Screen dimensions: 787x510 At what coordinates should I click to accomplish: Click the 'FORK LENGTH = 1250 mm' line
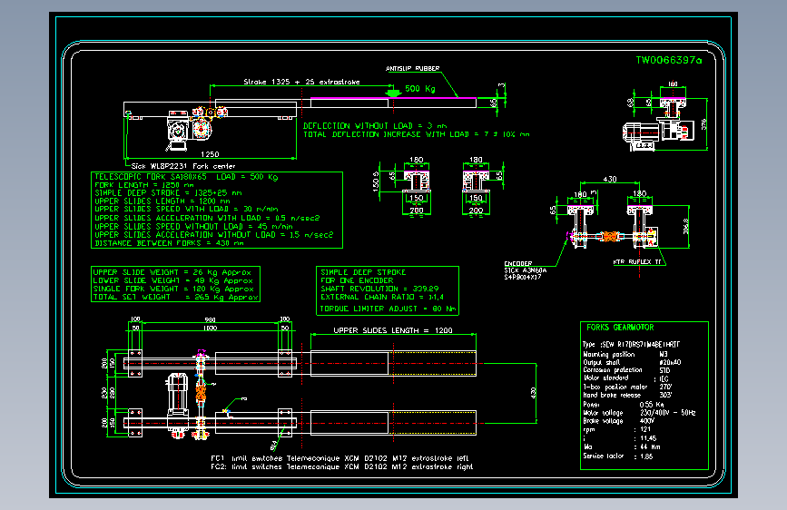[x=144, y=185]
